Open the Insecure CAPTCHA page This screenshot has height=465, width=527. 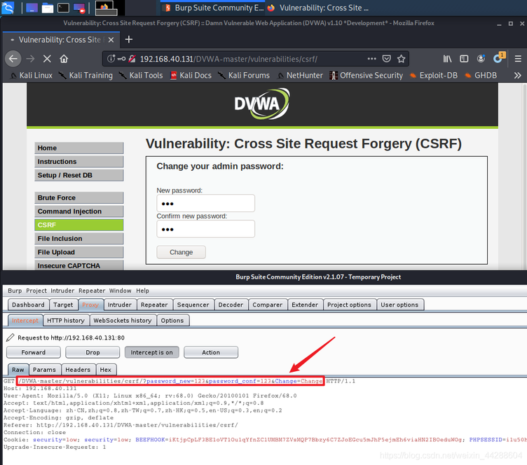click(79, 265)
